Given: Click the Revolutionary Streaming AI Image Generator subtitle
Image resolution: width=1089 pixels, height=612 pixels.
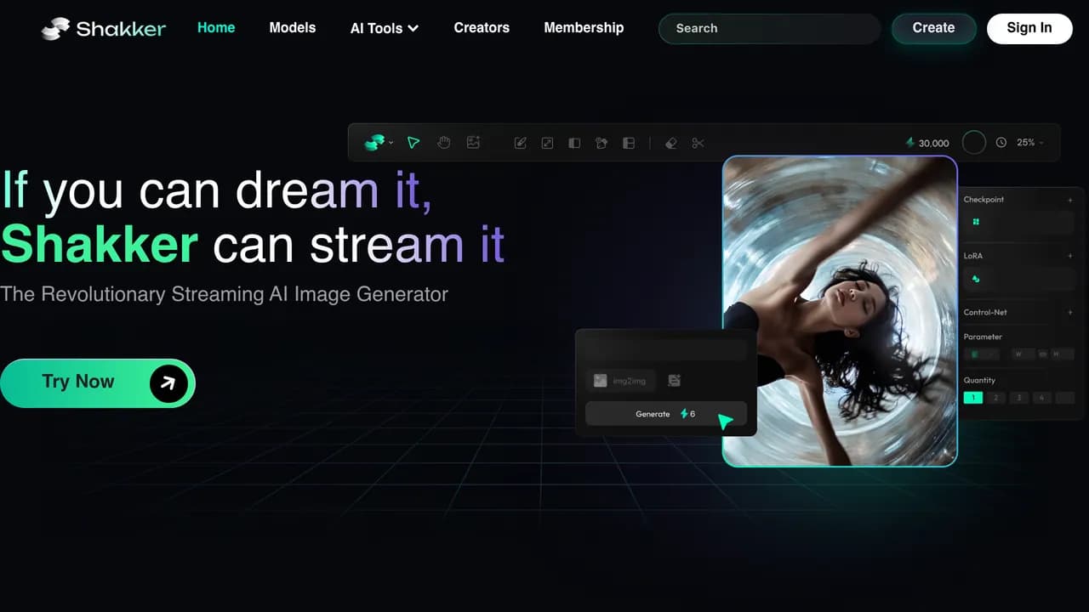Looking at the screenshot, I should 224,294.
